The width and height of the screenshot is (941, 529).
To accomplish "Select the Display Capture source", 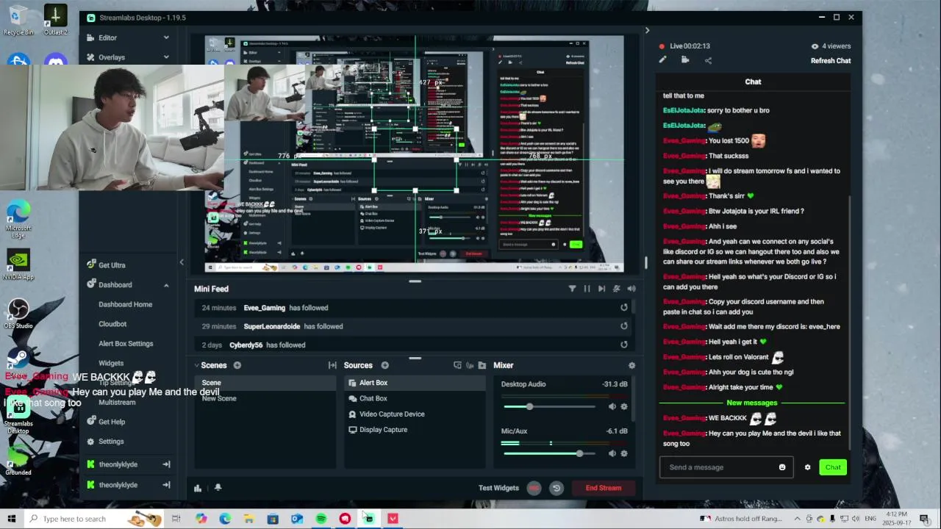I will pos(415,430).
